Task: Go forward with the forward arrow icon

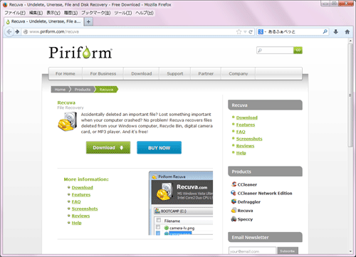Action: click(17, 31)
